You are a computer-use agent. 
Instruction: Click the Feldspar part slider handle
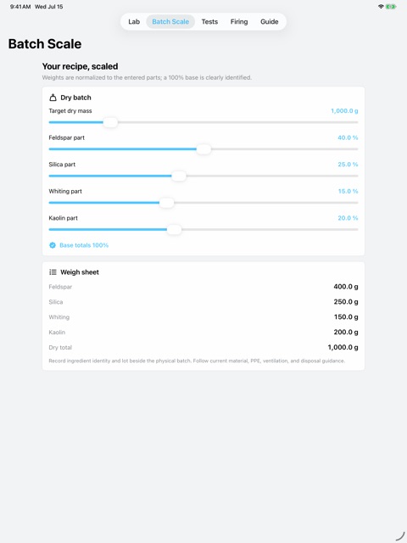(203, 149)
